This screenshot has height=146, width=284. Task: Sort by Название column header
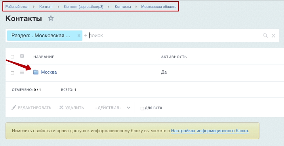44,57
